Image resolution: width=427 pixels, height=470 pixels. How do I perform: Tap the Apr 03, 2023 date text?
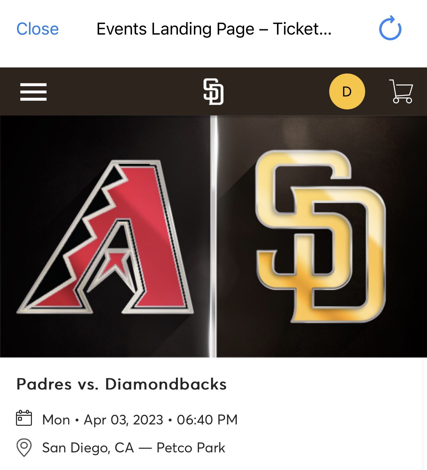pos(123,420)
